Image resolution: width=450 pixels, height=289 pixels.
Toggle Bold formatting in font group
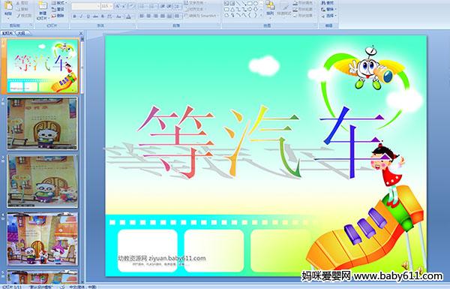pos(74,17)
